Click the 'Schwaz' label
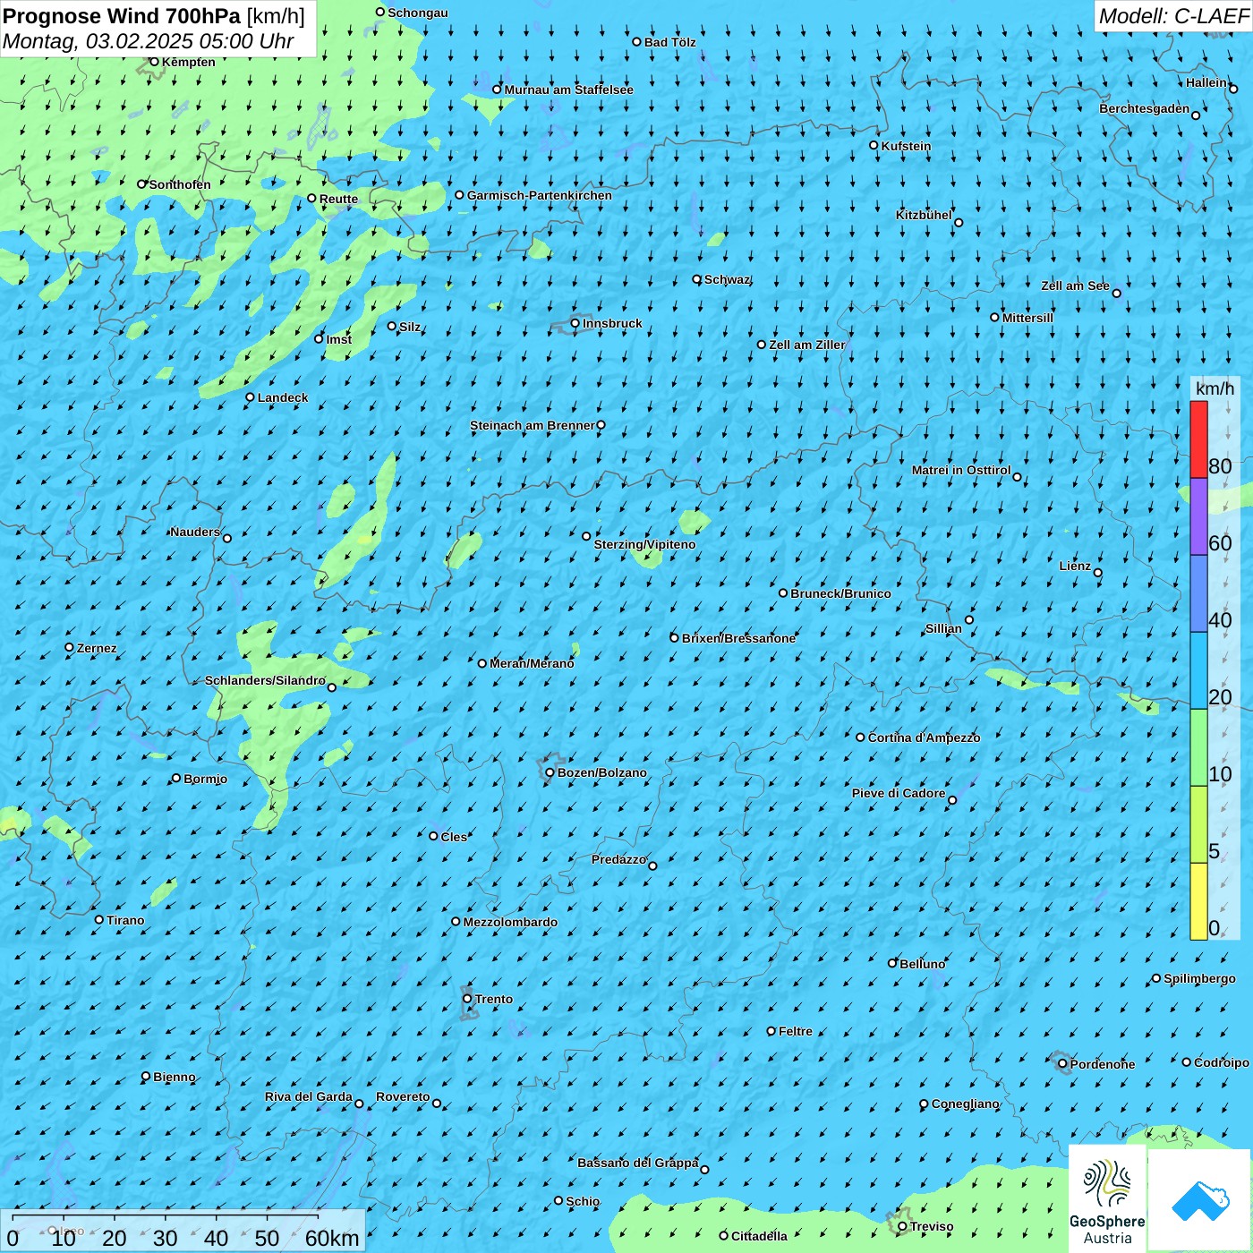This screenshot has width=1253, height=1253. tap(728, 279)
